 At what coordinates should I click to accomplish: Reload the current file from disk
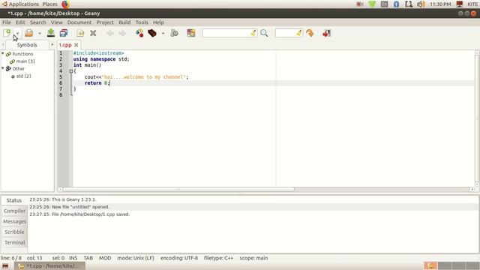pos(80,33)
